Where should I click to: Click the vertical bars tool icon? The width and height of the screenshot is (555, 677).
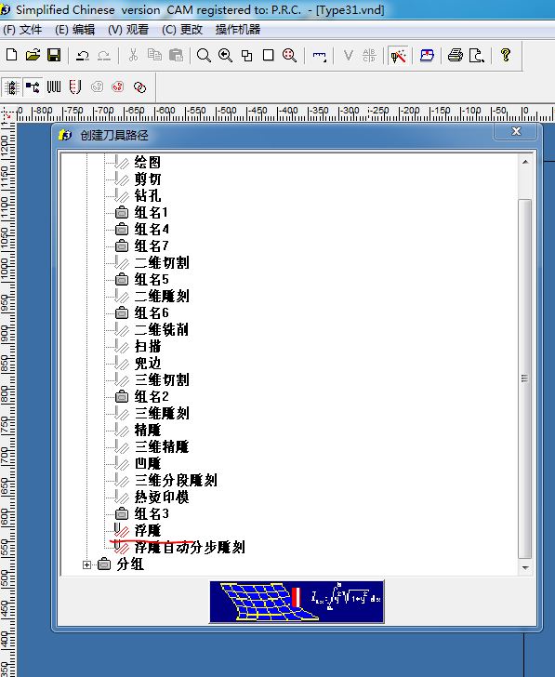(x=54, y=87)
